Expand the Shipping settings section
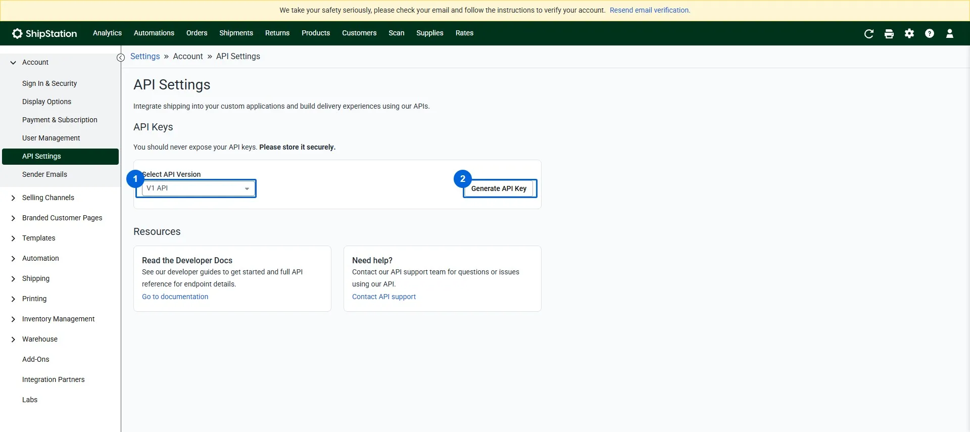This screenshot has height=432, width=970. pyautogui.click(x=13, y=279)
